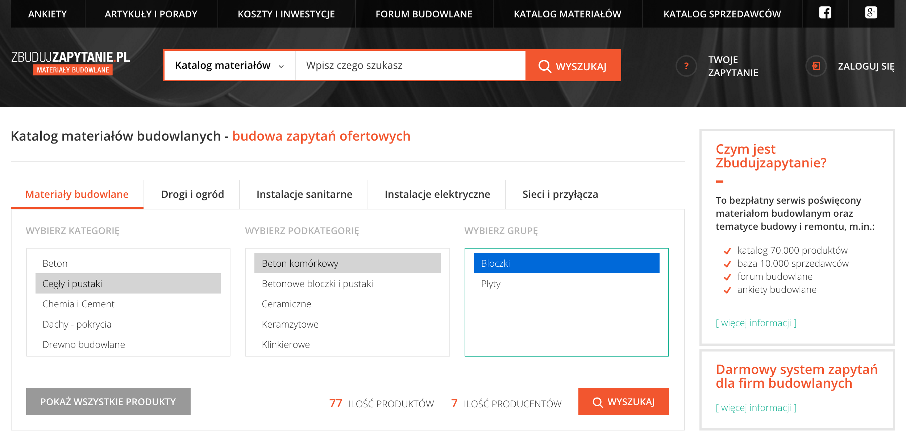Click the 'budowa zapytań ofertowych' heading text
The width and height of the screenshot is (906, 445).
point(321,136)
